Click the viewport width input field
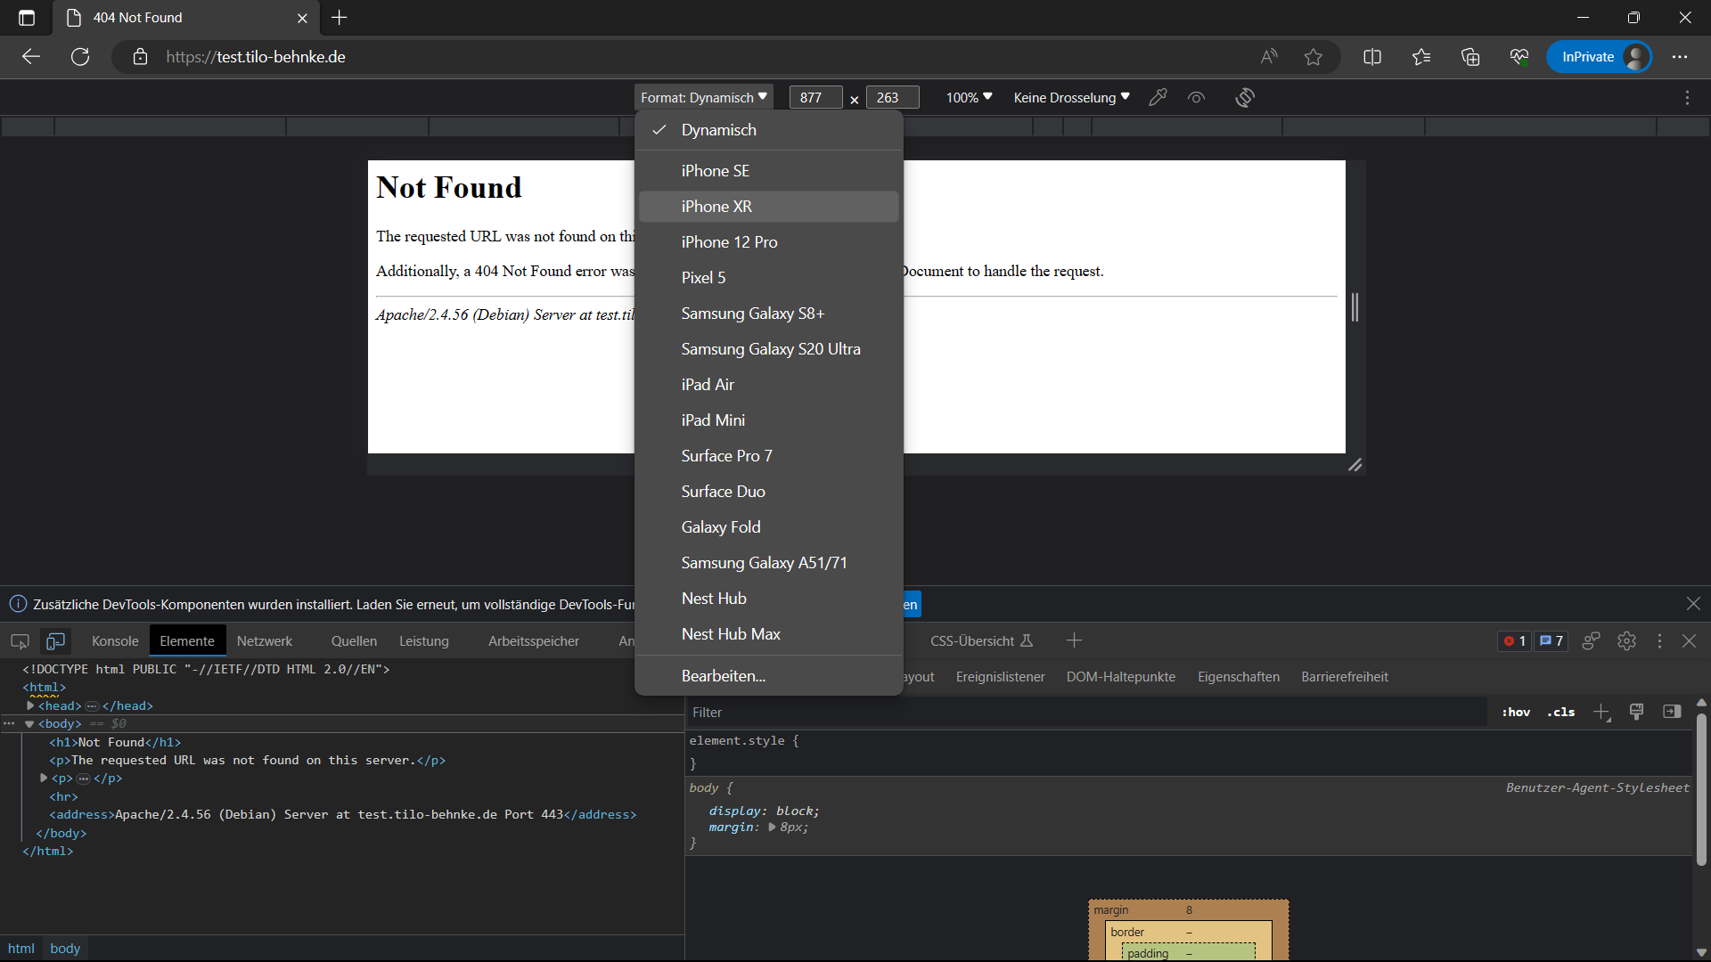The height and width of the screenshot is (962, 1711). coord(815,97)
